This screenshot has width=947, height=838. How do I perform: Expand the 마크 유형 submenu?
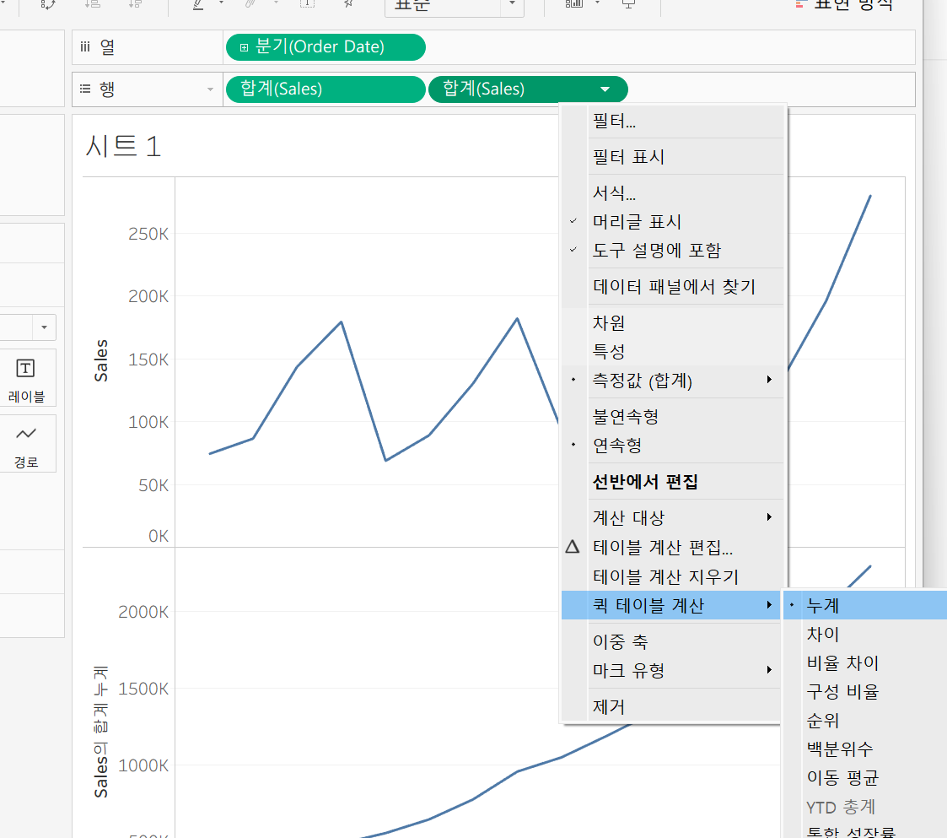(671, 671)
